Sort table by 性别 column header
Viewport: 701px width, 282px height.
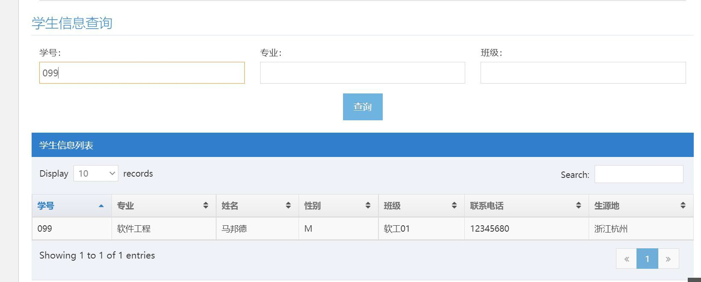point(339,206)
